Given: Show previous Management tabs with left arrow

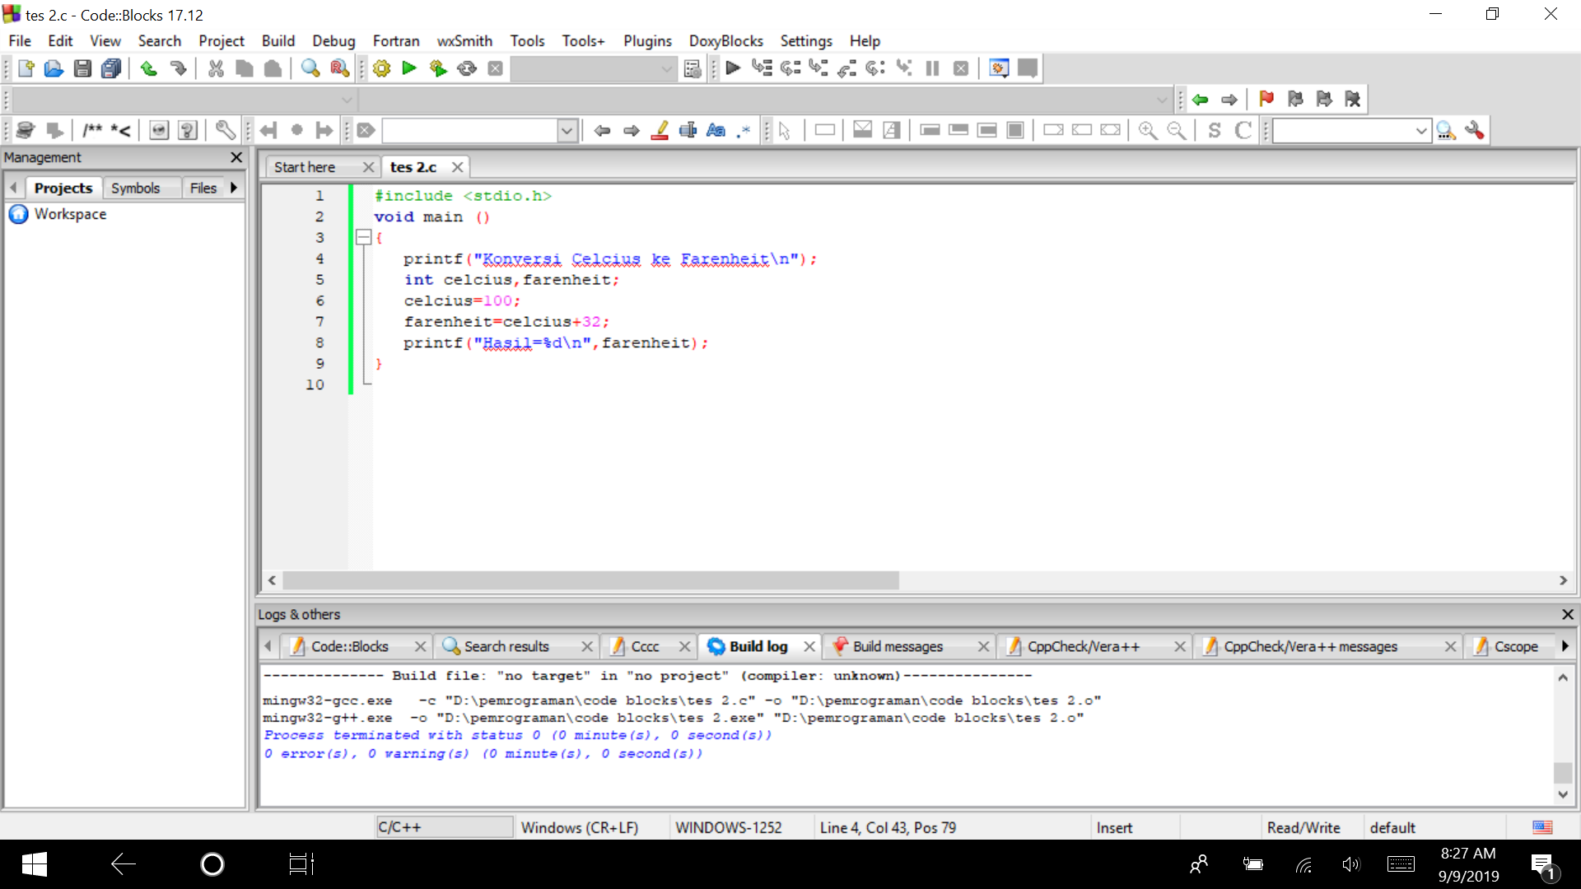Looking at the screenshot, I should coord(13,188).
